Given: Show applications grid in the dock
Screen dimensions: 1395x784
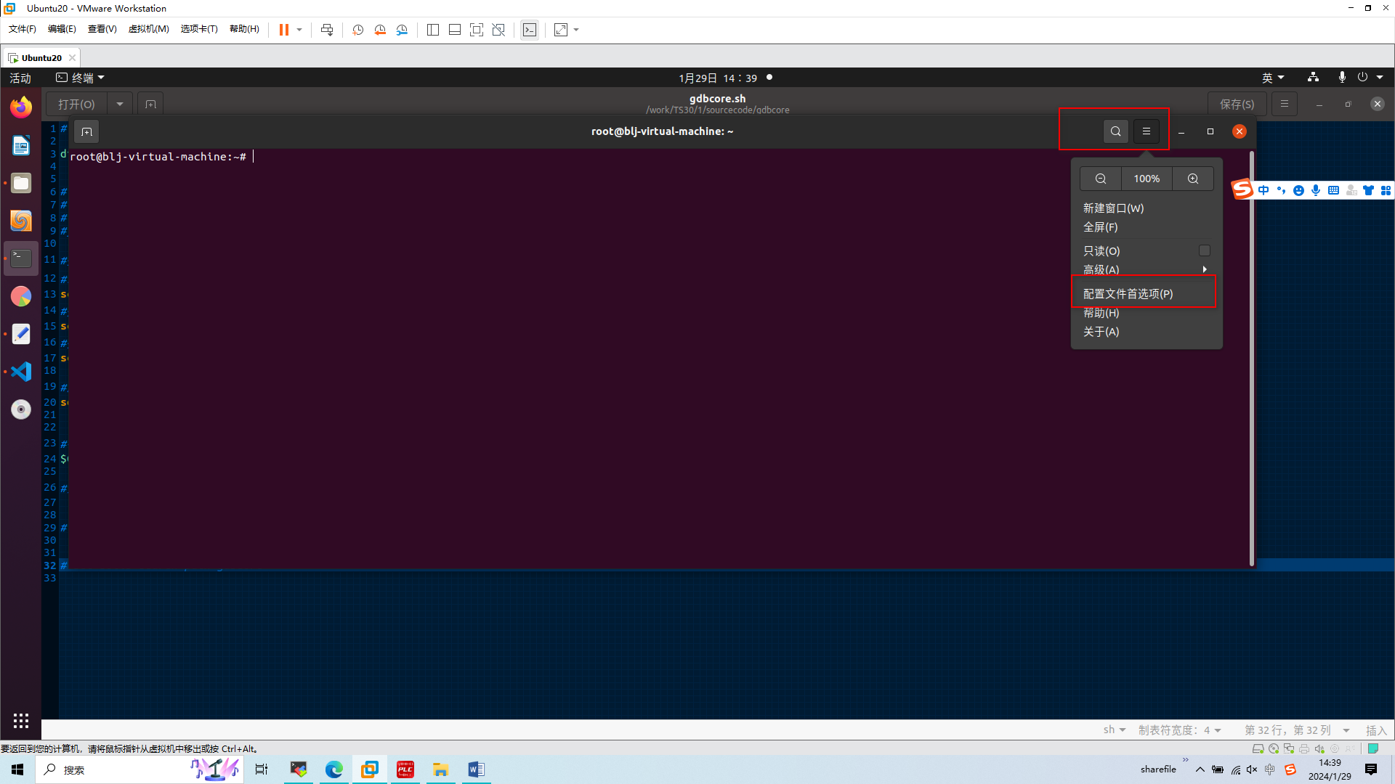Looking at the screenshot, I should 21,720.
